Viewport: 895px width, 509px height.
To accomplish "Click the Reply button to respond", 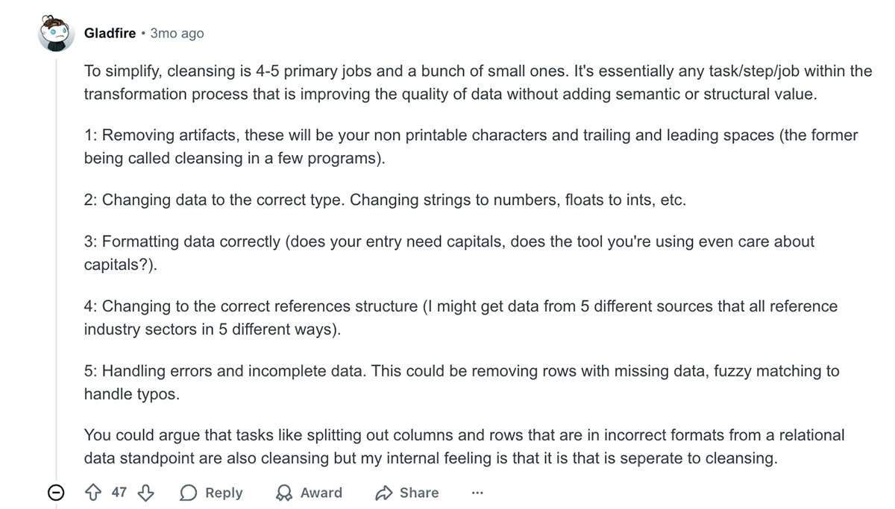I will click(x=213, y=493).
